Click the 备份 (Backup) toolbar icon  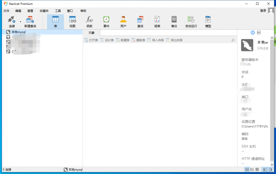coord(174,22)
